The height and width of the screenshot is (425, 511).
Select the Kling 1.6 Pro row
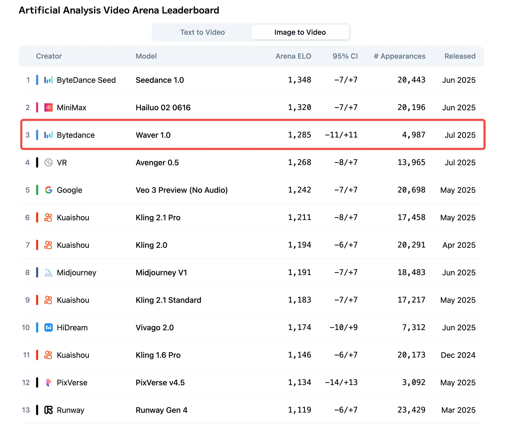point(251,355)
